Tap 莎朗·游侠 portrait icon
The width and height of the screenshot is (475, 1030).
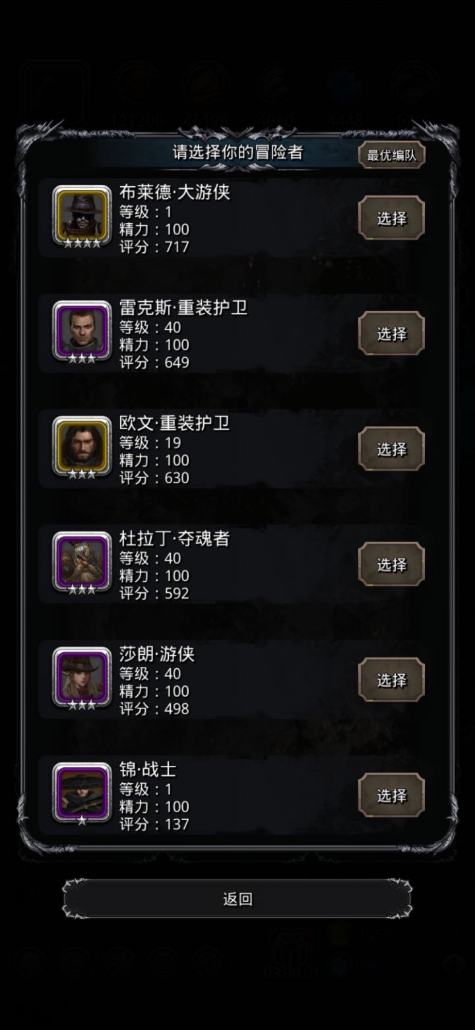click(82, 677)
